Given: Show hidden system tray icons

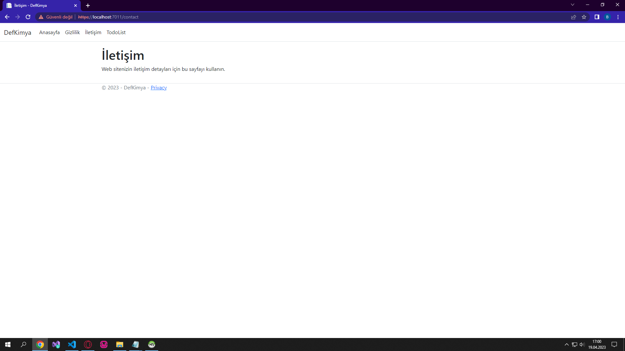Looking at the screenshot, I should pyautogui.click(x=567, y=344).
